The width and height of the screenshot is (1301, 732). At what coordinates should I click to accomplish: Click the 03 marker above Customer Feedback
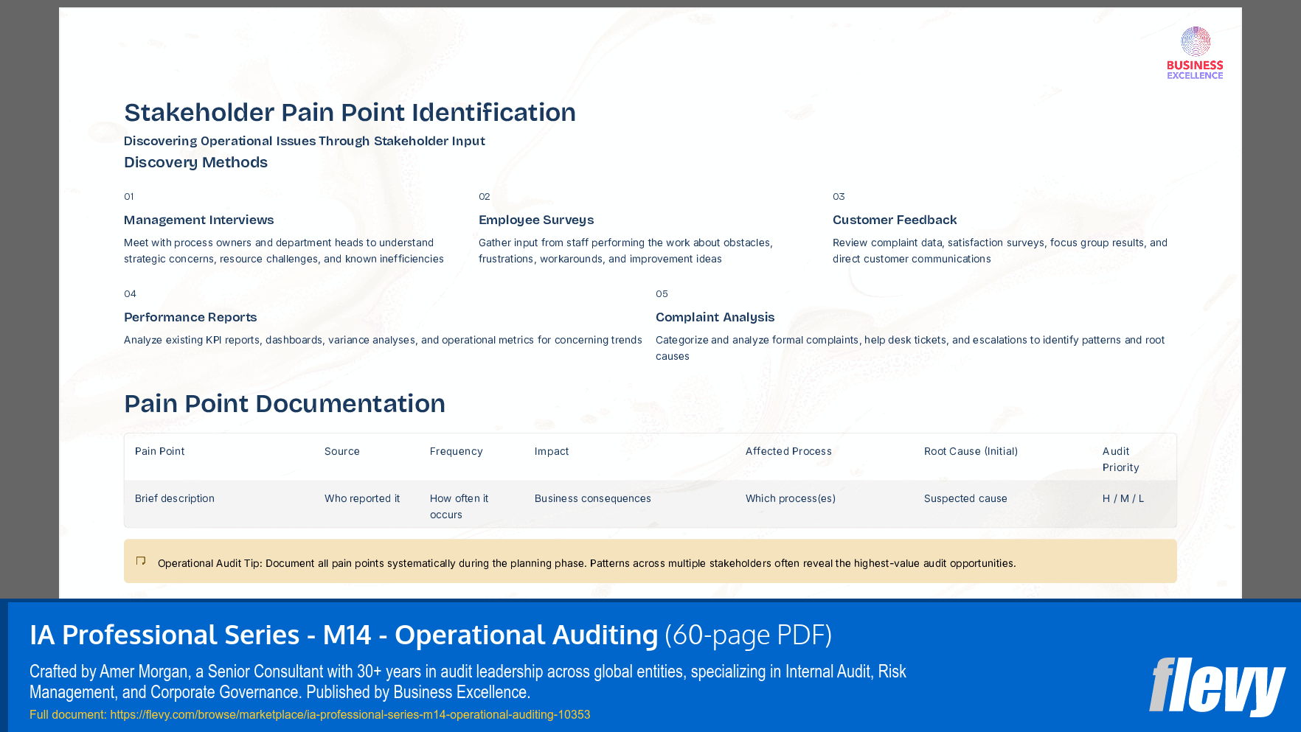[x=838, y=197]
